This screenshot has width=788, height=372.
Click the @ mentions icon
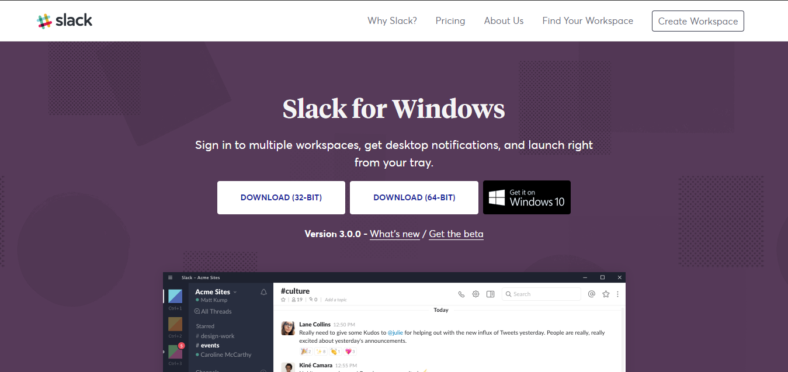click(591, 294)
